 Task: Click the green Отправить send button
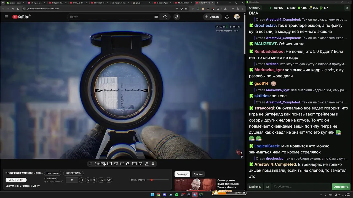[x=341, y=187]
